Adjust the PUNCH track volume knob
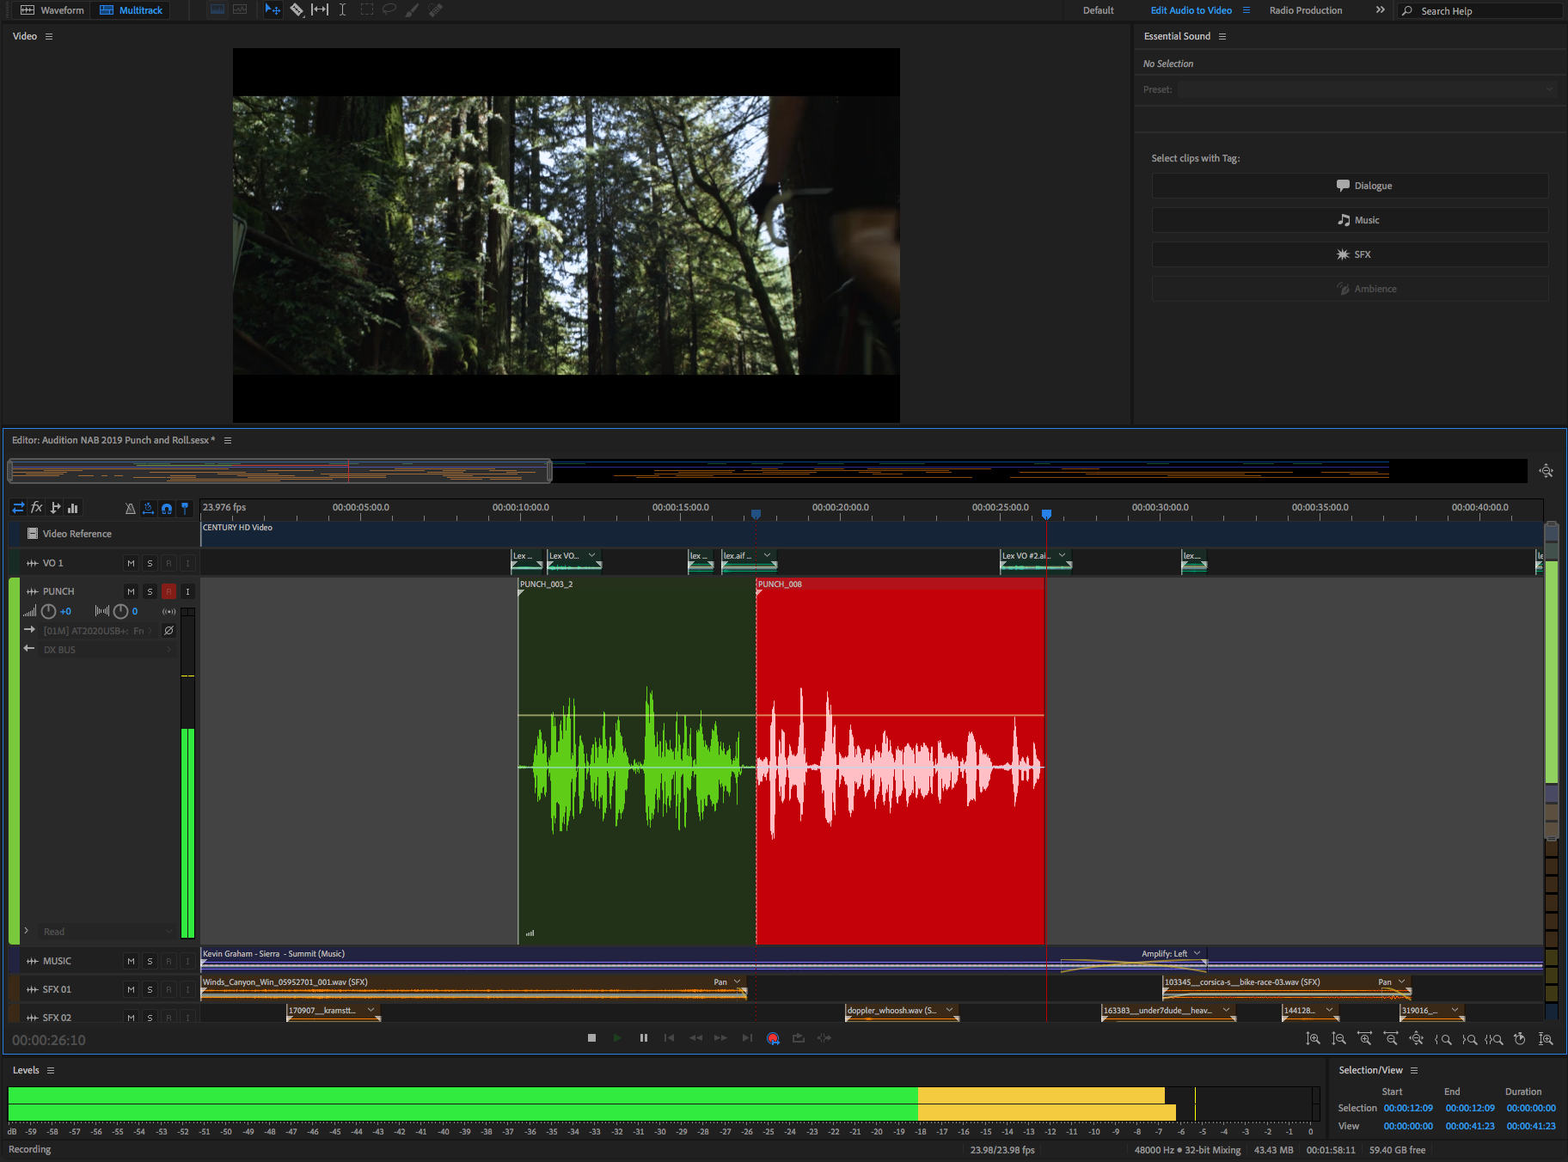Screen dimensions: 1568x1162 pyautogui.click(x=49, y=611)
